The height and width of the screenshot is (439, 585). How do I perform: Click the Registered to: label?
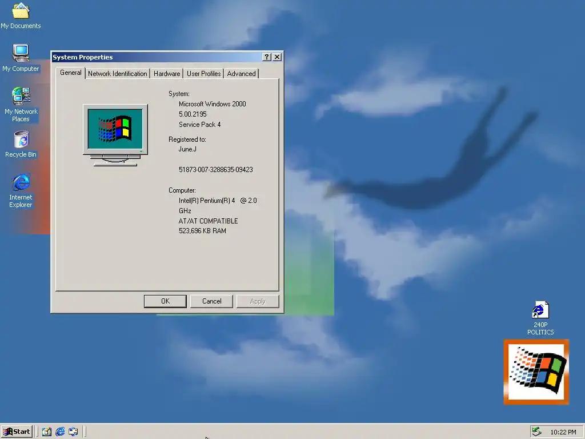click(187, 139)
